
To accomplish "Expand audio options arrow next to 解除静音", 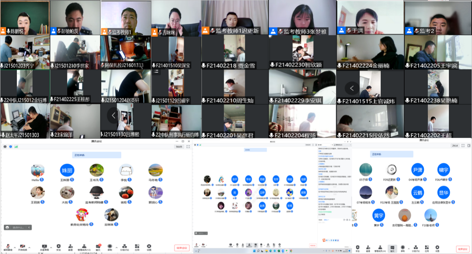I will coord(14,246).
